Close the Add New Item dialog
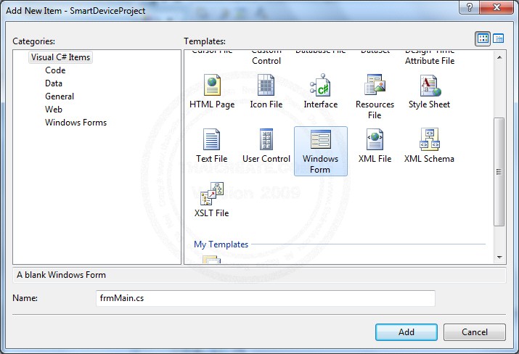 pos(496,7)
